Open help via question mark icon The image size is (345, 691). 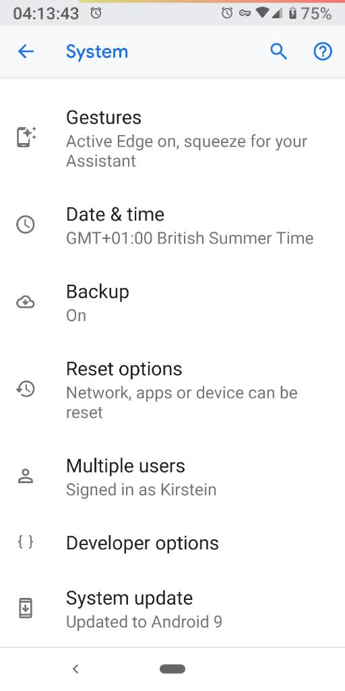point(323,52)
